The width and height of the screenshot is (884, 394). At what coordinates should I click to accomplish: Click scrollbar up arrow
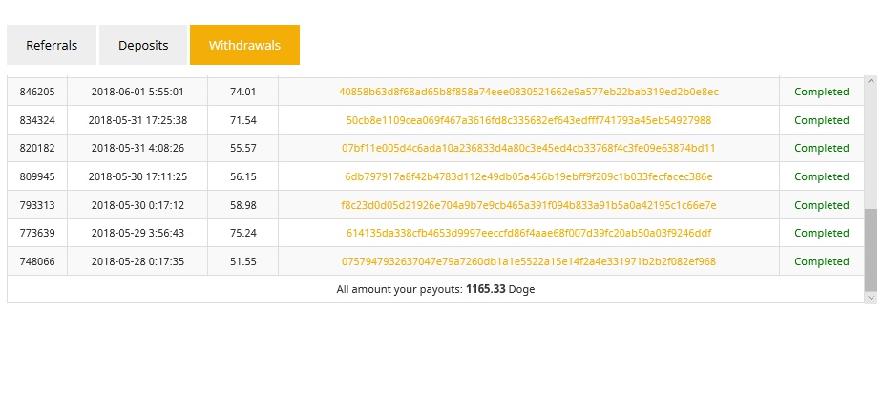tap(871, 81)
